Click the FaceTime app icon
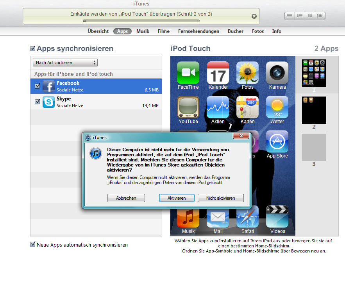 pos(188,73)
